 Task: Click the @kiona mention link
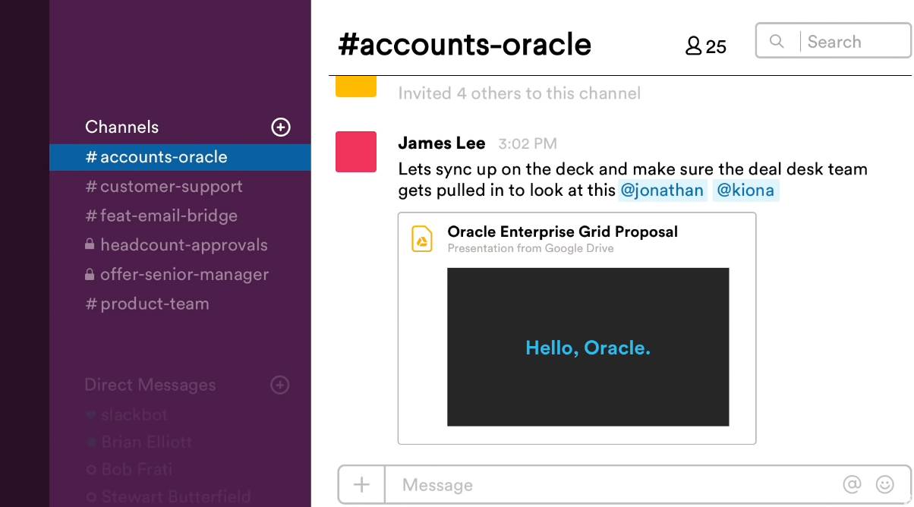coord(745,191)
